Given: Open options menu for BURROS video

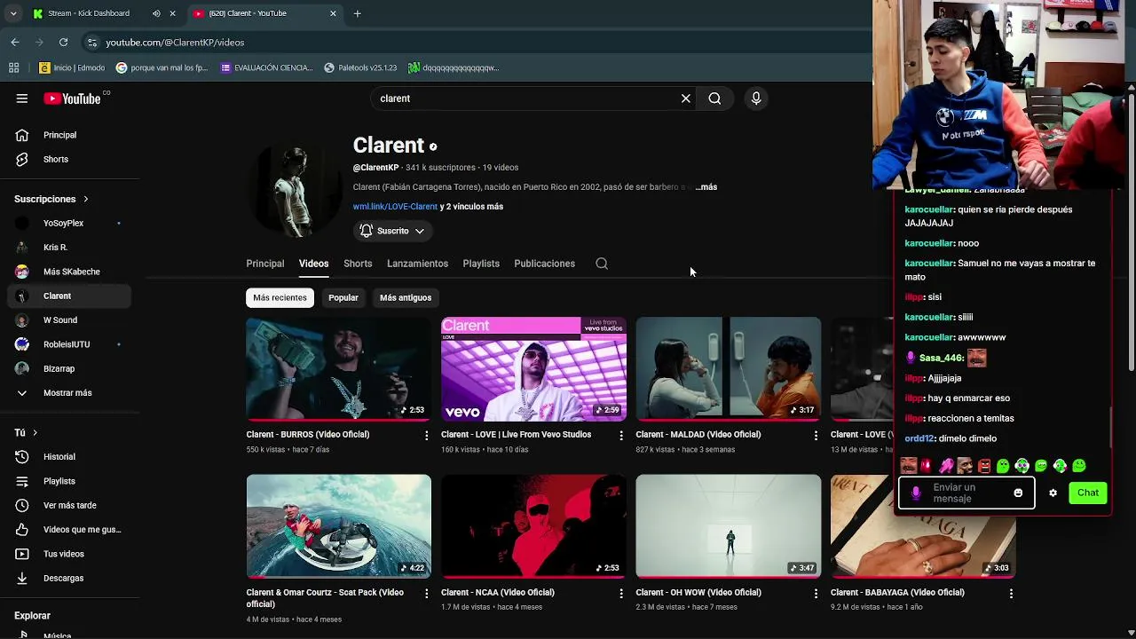Looking at the screenshot, I should (x=426, y=435).
